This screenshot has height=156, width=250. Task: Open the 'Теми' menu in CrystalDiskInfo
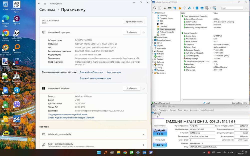(x=180, y=110)
